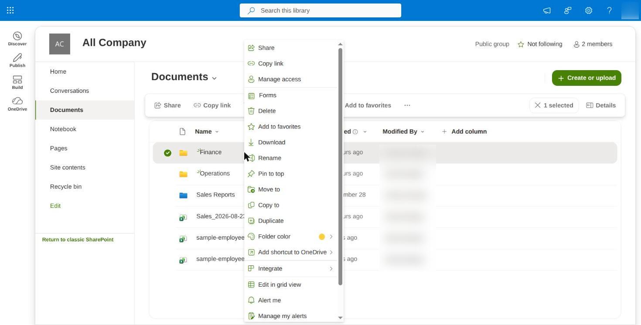
Task: Click the blue Sales Reports folder icon
Action: pos(184,195)
